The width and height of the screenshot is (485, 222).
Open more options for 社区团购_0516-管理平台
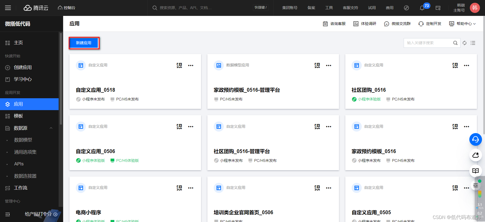point(329,127)
